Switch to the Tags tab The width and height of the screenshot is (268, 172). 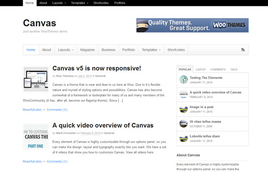234,69
